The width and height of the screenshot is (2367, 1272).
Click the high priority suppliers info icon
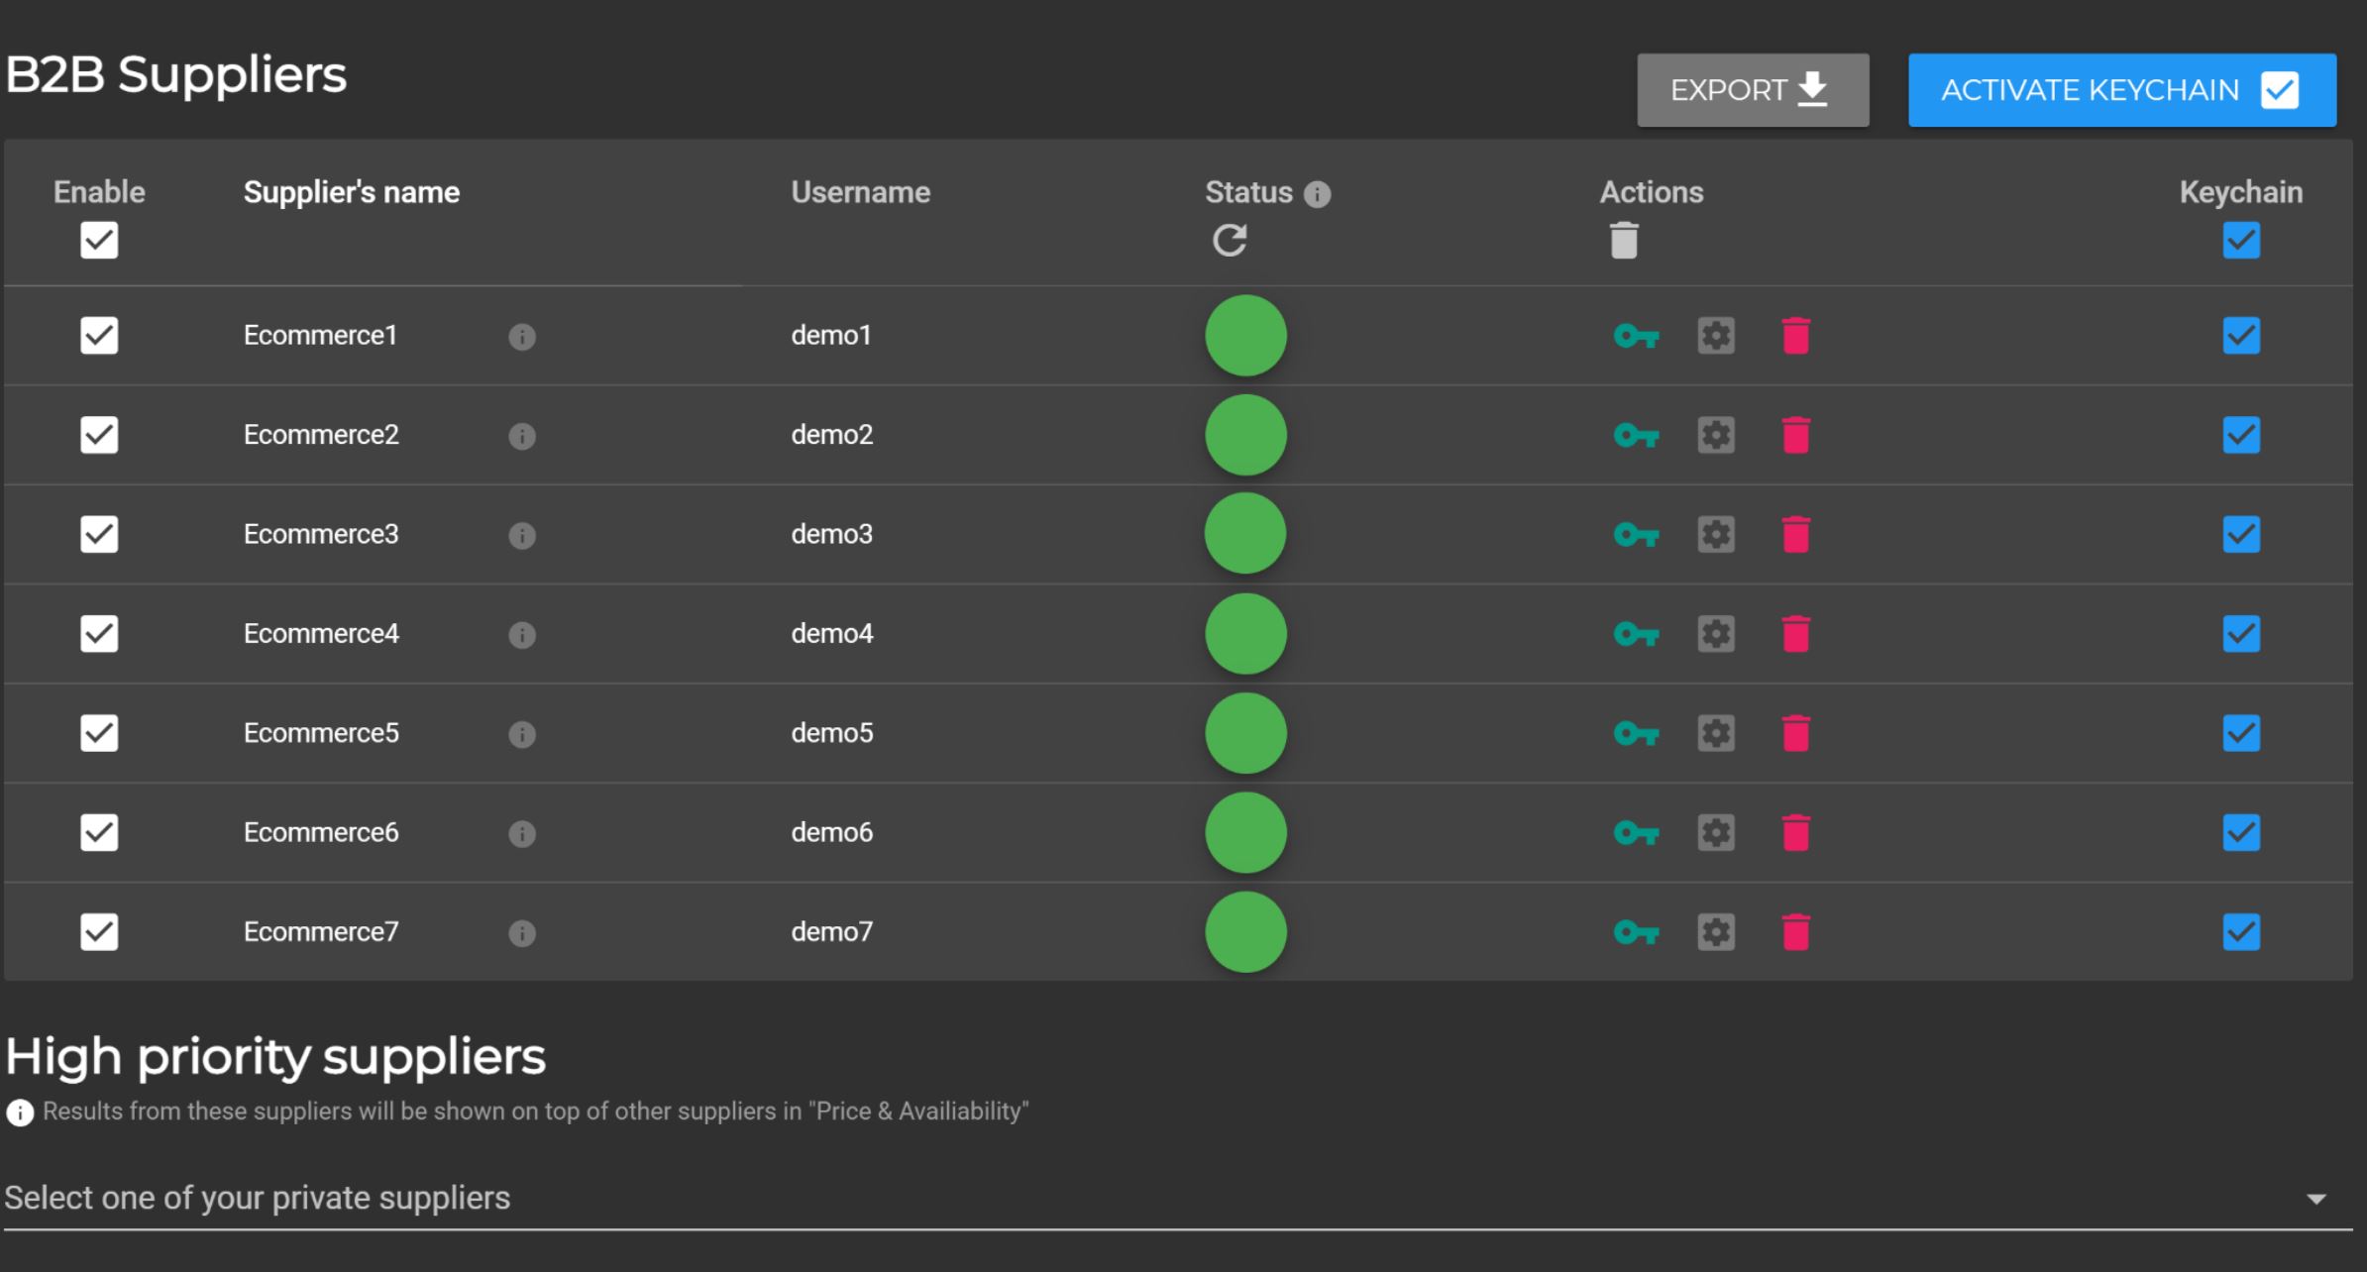point(20,1113)
